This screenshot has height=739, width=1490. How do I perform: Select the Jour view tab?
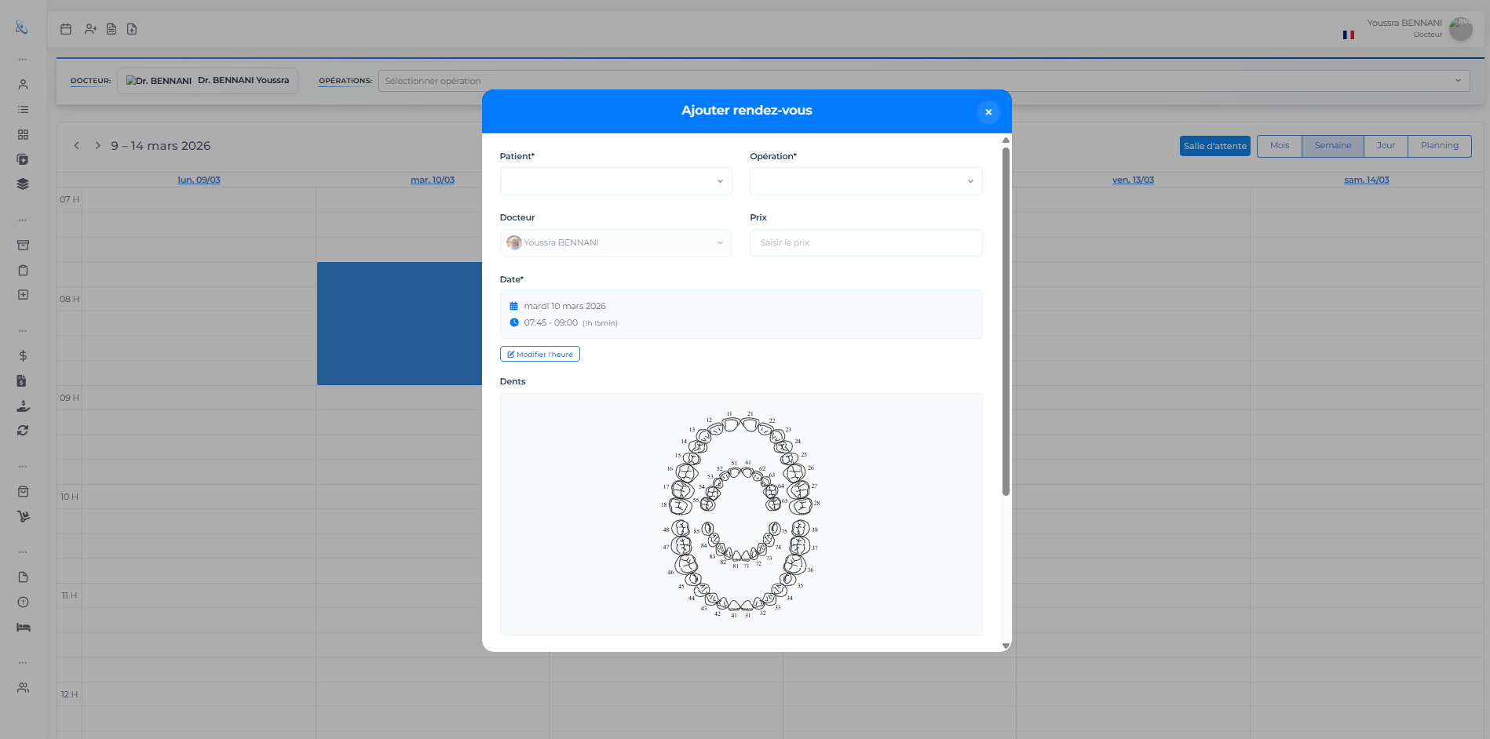(x=1386, y=146)
